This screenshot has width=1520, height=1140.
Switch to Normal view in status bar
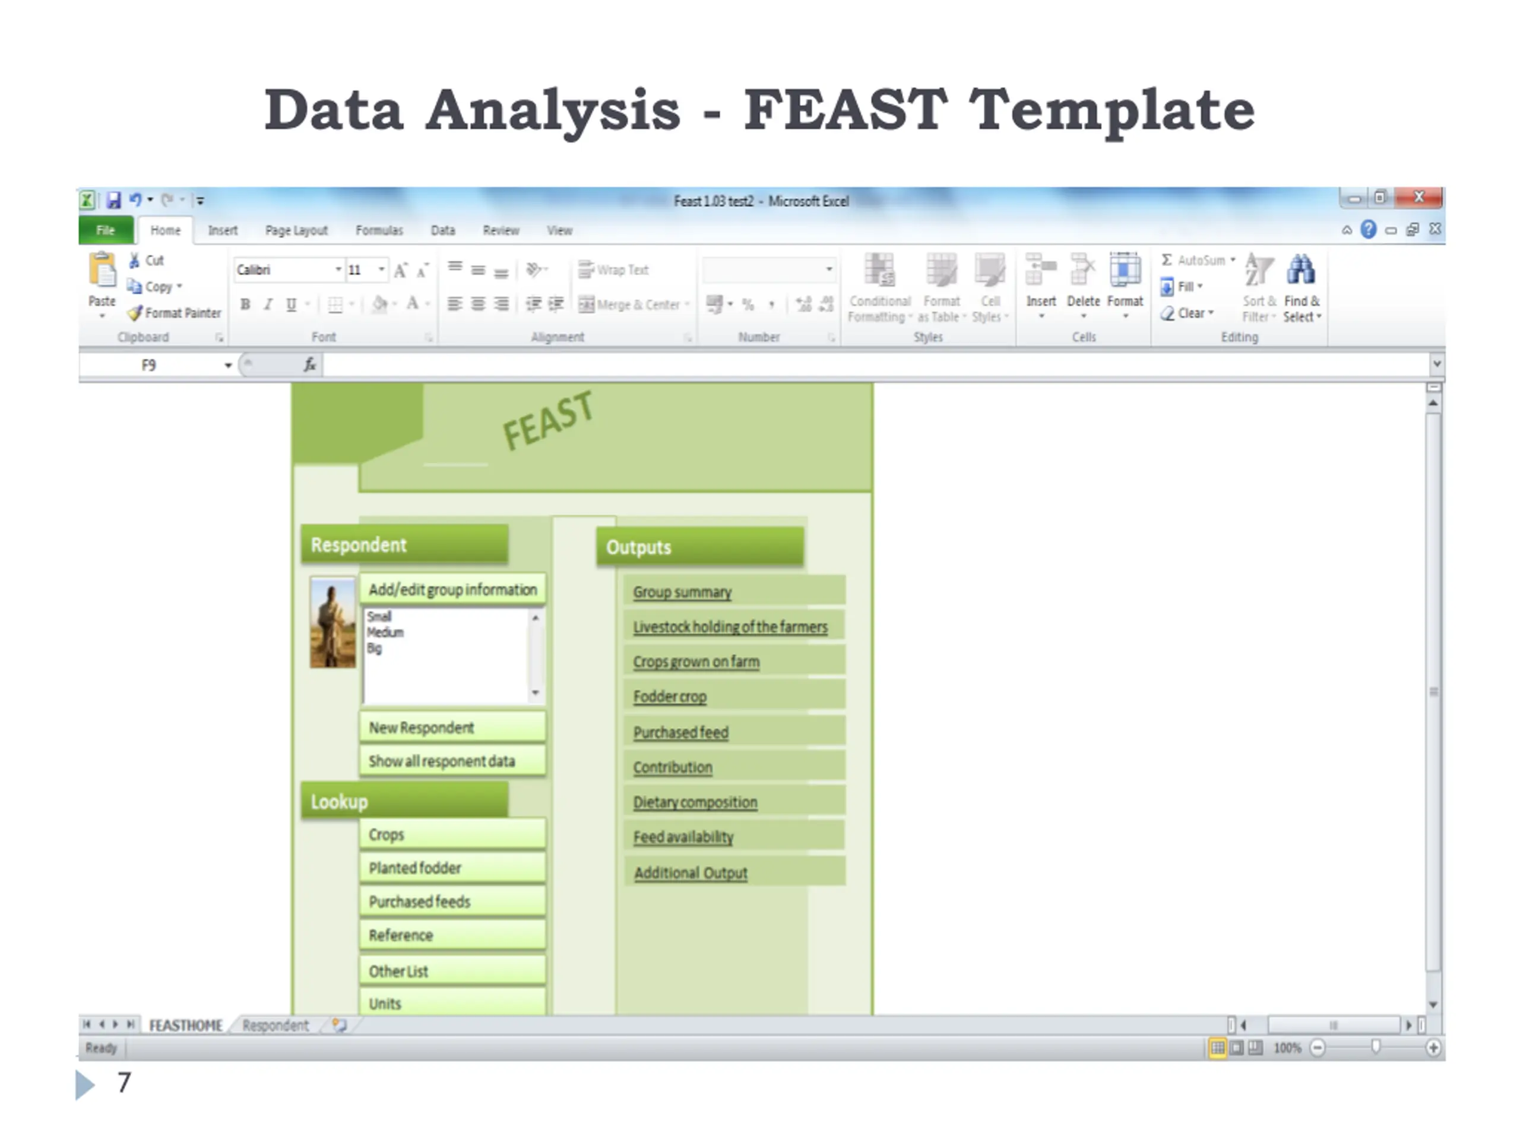click(1217, 1047)
